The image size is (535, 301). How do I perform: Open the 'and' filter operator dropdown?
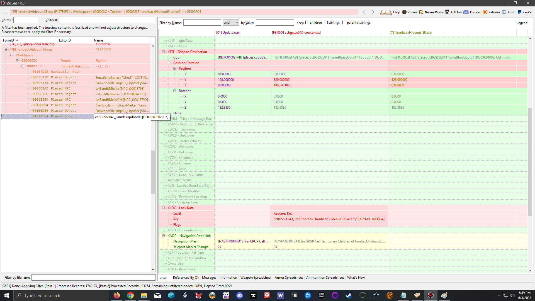(231, 23)
